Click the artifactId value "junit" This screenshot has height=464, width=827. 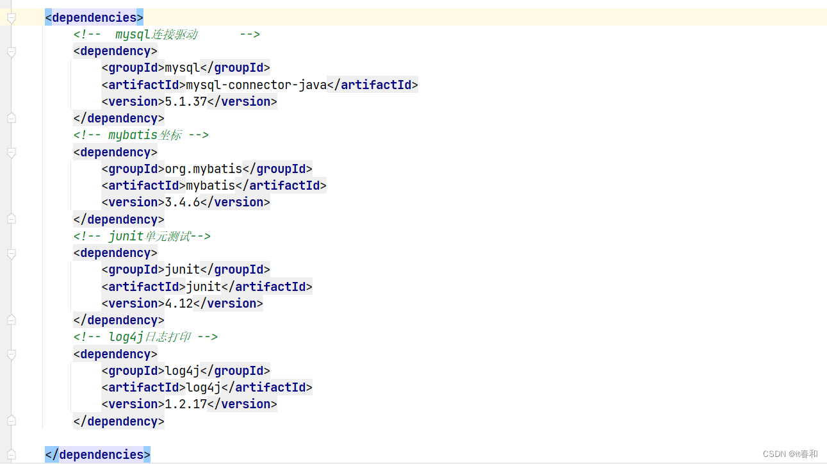(204, 286)
